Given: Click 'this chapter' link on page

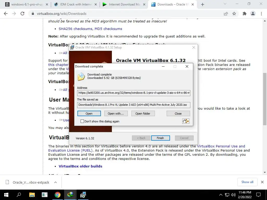Looking at the screenshot, I should click(58, 65).
